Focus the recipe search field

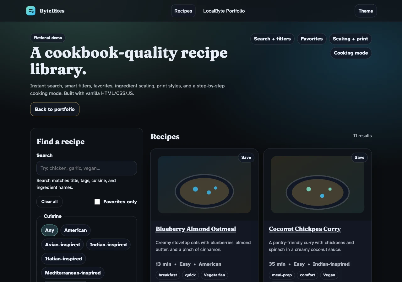click(87, 168)
